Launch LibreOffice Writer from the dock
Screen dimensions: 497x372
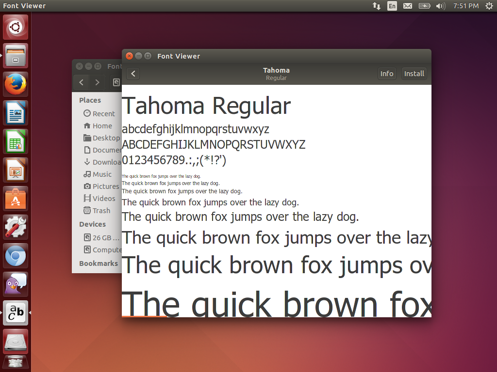pos(16,113)
